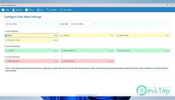Click the 7 Passes label on NATO Standard

coord(55,61)
